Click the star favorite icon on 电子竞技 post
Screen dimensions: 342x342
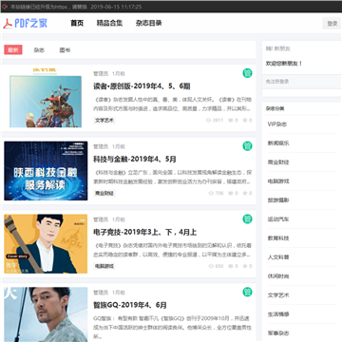click(x=245, y=266)
